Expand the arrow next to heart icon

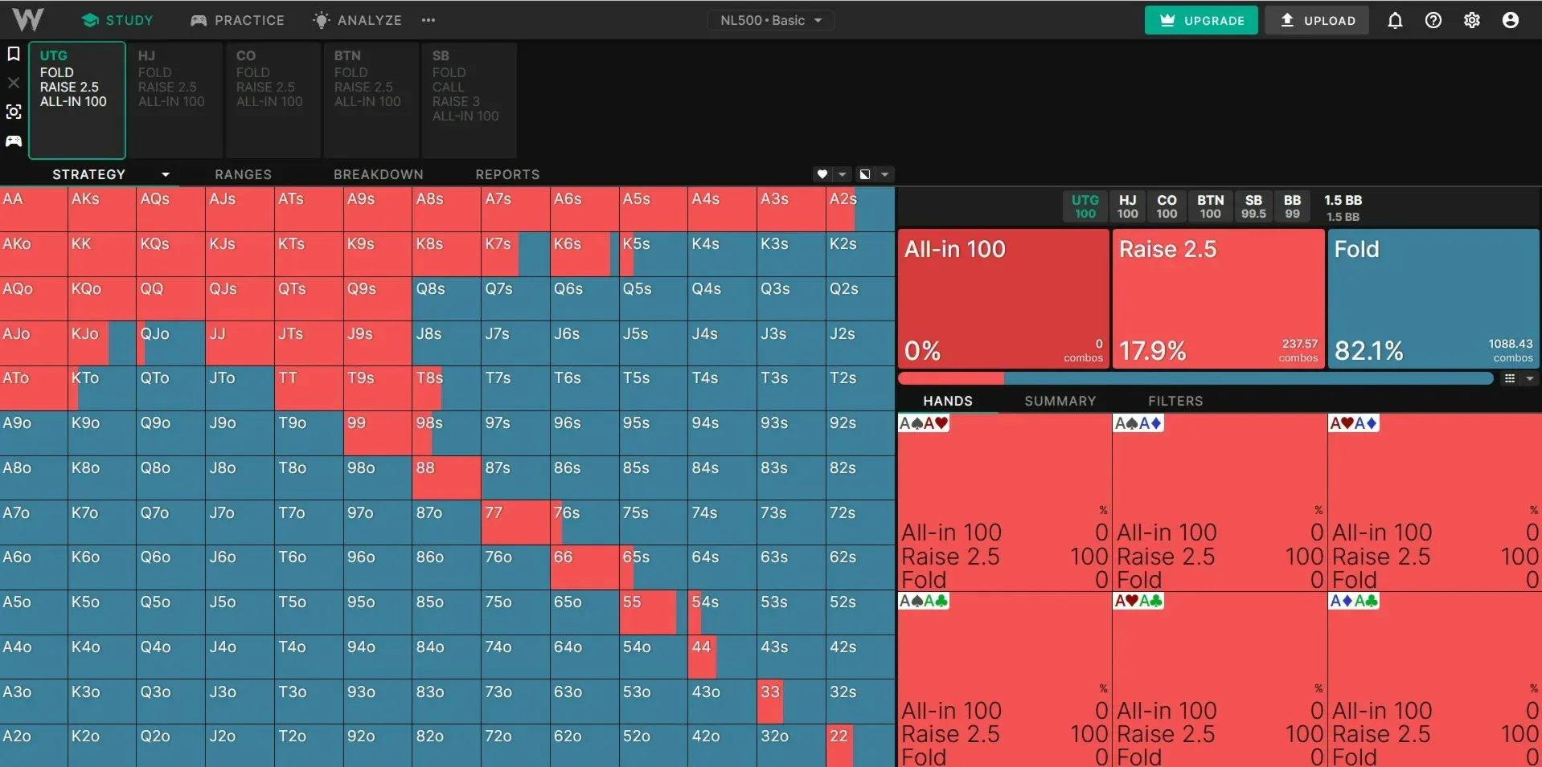click(842, 174)
